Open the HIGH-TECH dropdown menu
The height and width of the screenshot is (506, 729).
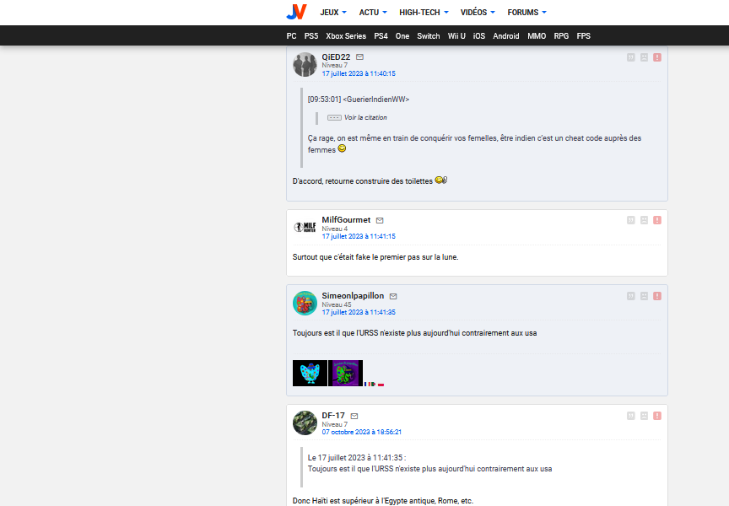pos(424,13)
